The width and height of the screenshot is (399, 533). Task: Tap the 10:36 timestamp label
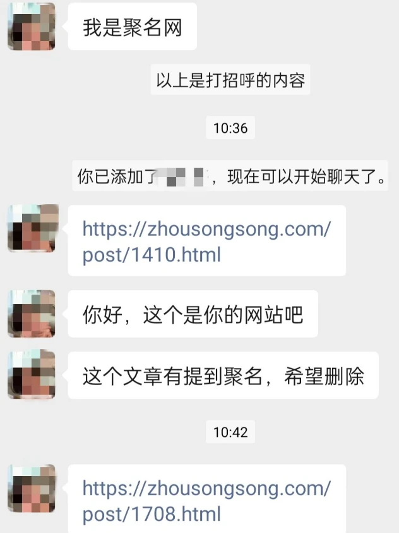click(x=230, y=128)
